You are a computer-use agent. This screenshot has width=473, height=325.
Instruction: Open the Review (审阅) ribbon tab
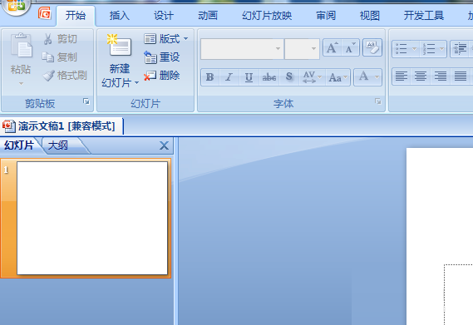[x=326, y=16]
